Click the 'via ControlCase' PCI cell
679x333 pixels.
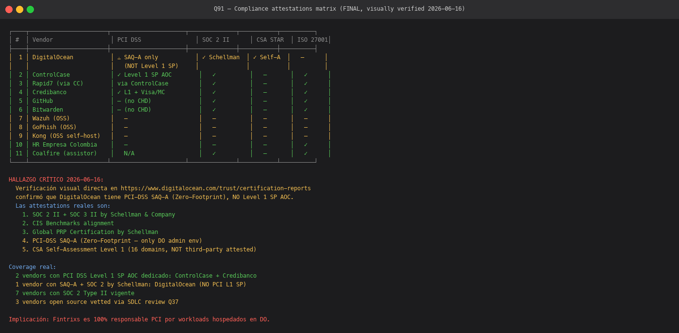tap(143, 83)
